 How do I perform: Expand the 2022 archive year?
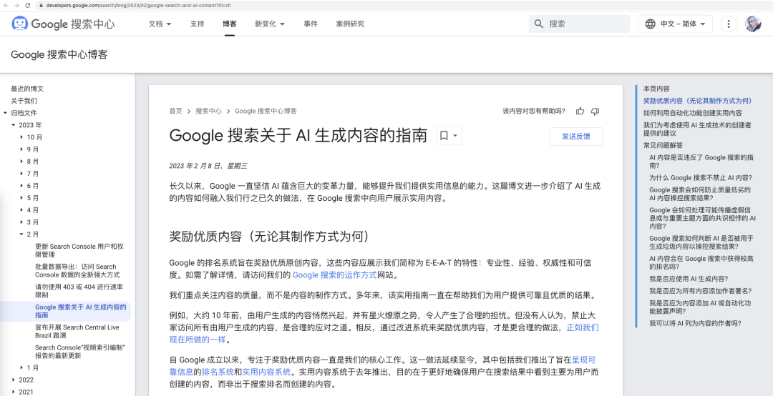point(14,380)
